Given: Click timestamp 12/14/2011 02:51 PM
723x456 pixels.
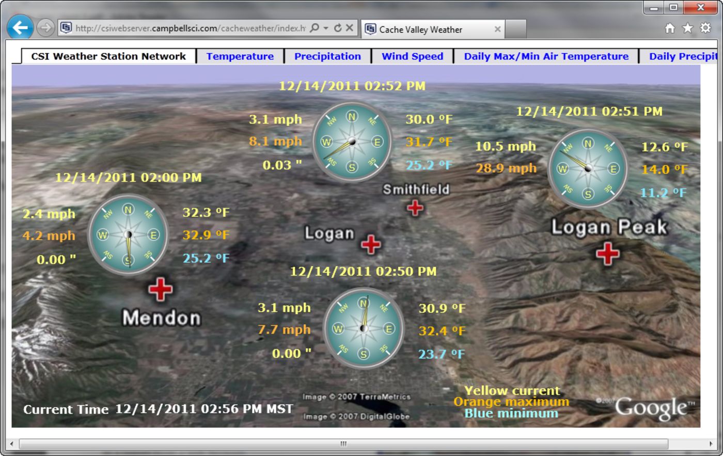Looking at the screenshot, I should [x=589, y=111].
